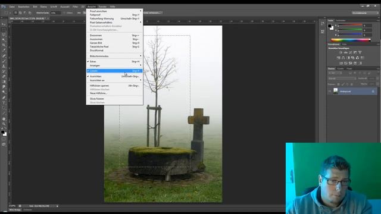Click Add to selection icon in options bar
The height and width of the screenshot is (214, 381).
[x=20, y=12]
